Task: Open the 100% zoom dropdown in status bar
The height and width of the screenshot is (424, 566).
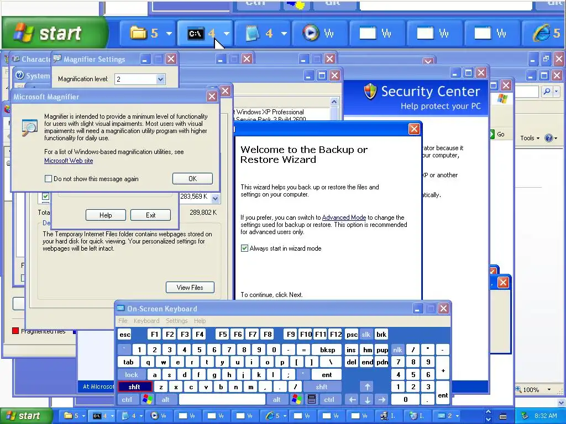Action: pyautogui.click(x=549, y=389)
